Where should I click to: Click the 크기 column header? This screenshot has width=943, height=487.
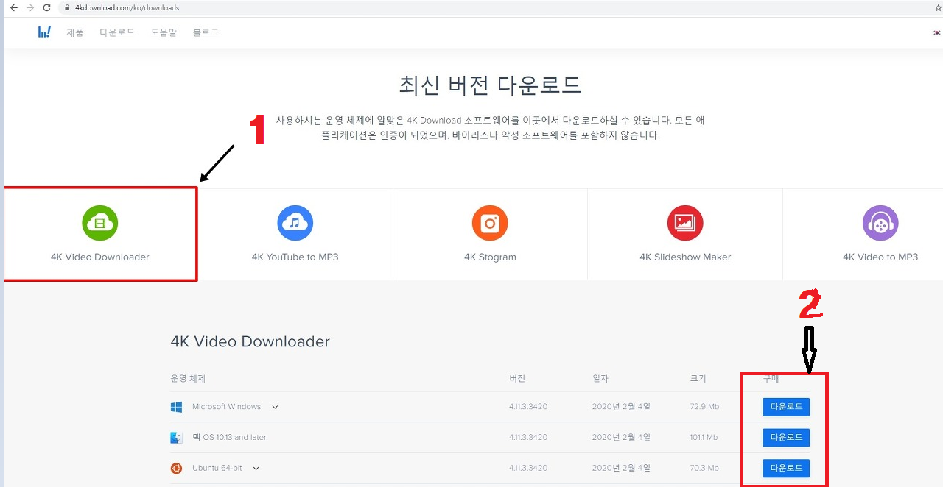point(698,378)
